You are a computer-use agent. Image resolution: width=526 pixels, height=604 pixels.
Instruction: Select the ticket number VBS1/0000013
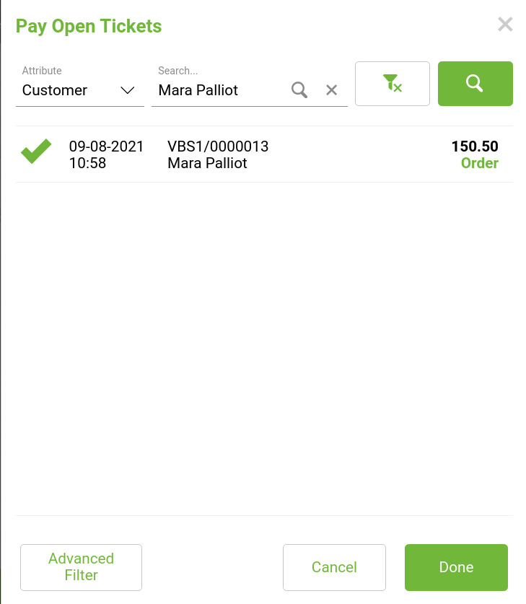(218, 146)
